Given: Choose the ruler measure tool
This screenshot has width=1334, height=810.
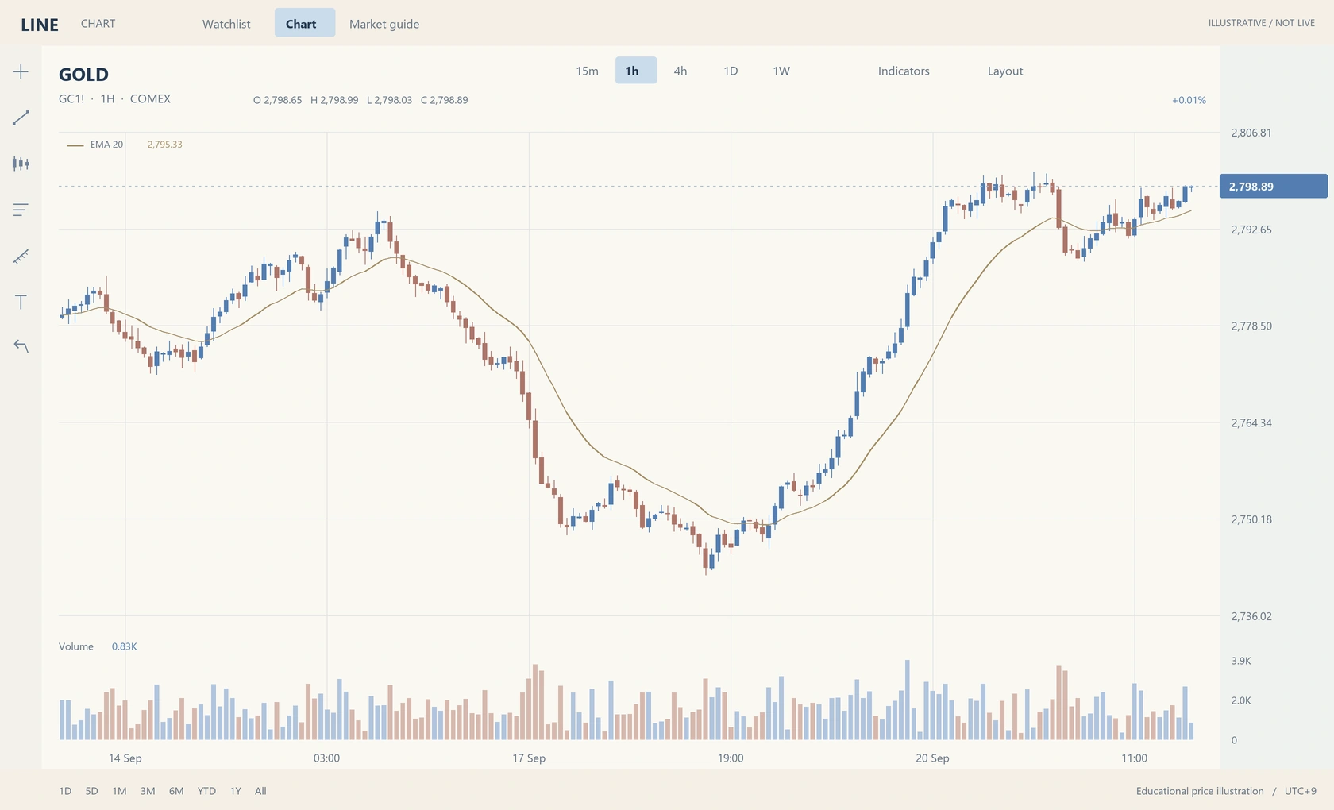Looking at the screenshot, I should (x=21, y=256).
